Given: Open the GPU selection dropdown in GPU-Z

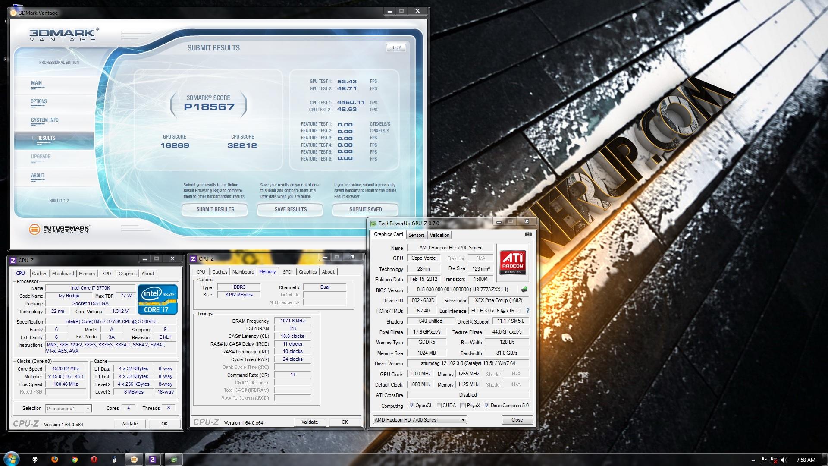Looking at the screenshot, I should pyautogui.click(x=420, y=420).
